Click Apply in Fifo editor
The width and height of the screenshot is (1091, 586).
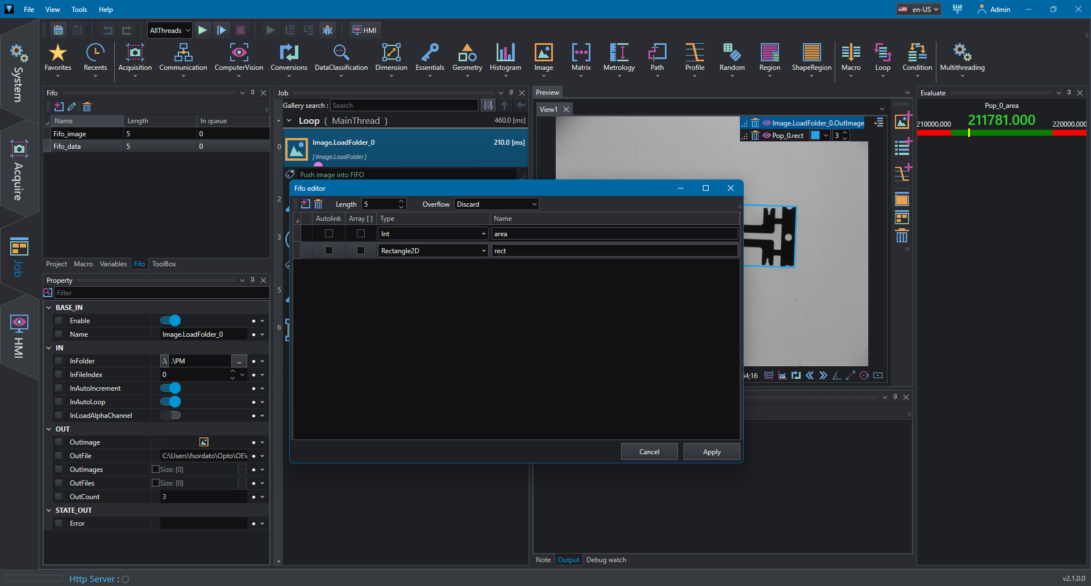(711, 452)
